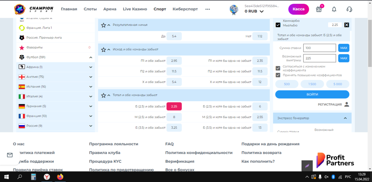Open Calculator from the taskbar

33,177
